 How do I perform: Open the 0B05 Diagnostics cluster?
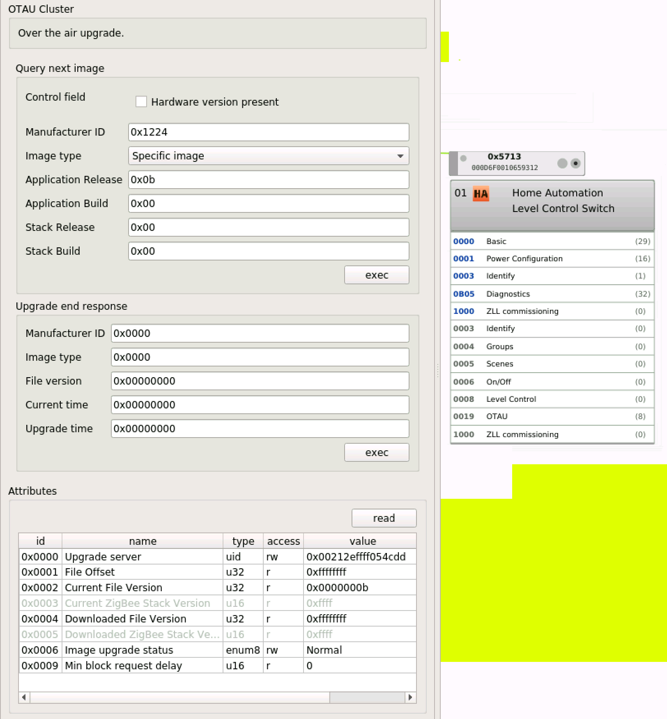tap(552, 294)
